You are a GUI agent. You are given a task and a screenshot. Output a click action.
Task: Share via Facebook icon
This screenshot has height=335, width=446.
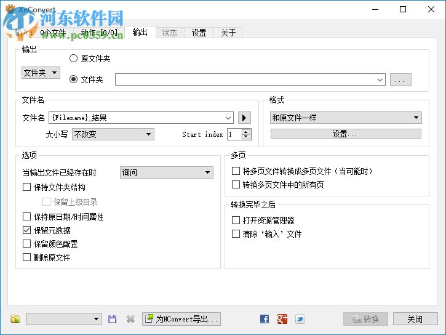(x=265, y=319)
